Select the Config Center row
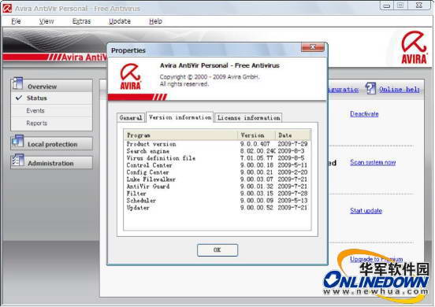The width and height of the screenshot is (435, 307). [217, 172]
